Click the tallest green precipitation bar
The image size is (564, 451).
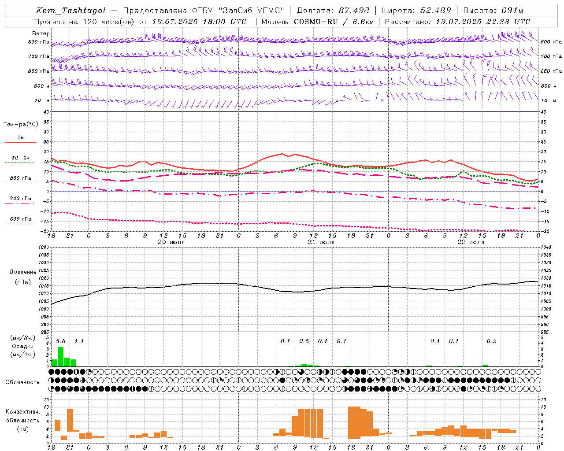point(61,357)
